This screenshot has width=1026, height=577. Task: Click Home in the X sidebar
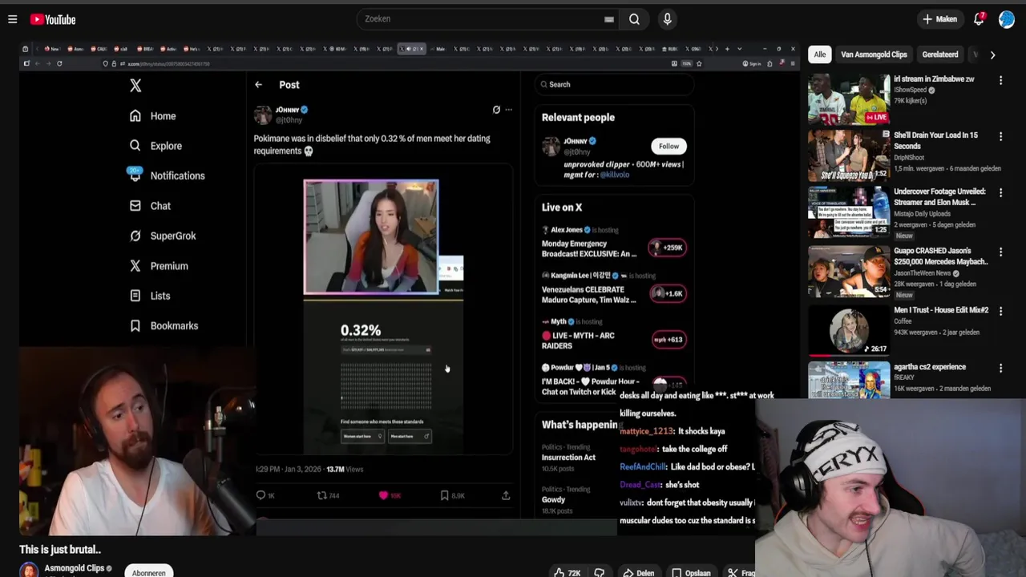click(153, 116)
